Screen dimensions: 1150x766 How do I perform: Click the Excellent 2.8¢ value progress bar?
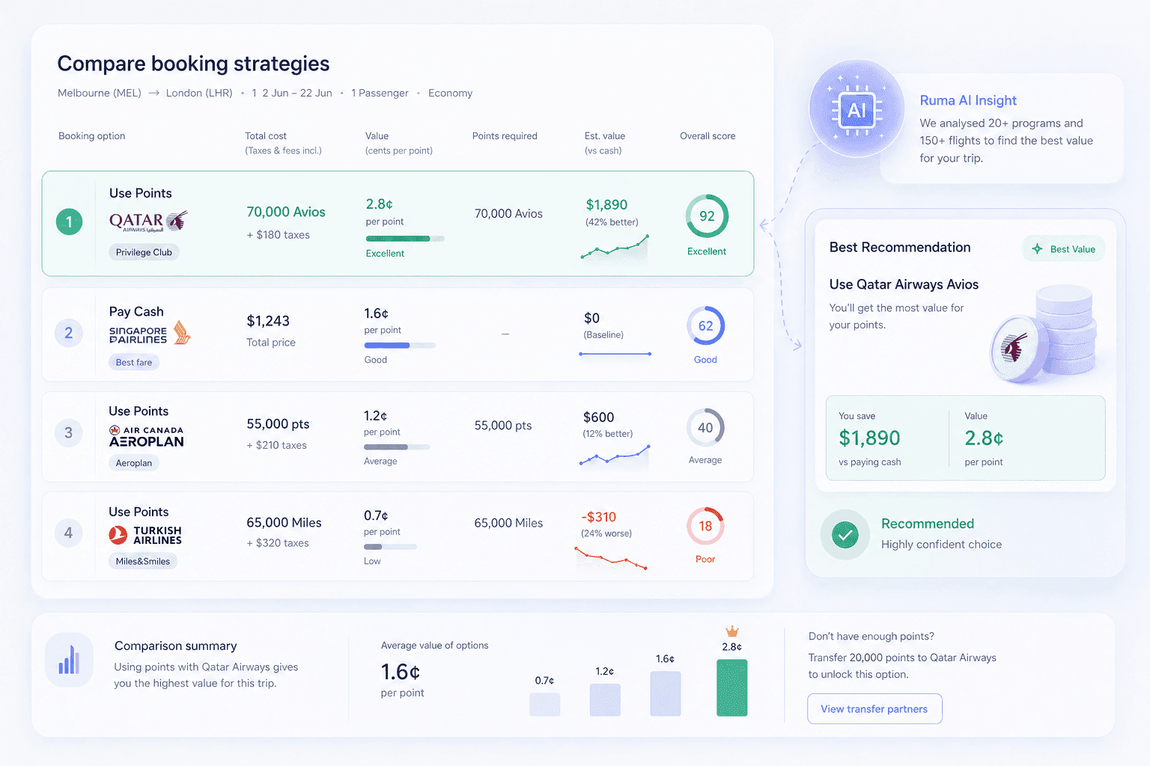[x=405, y=239]
